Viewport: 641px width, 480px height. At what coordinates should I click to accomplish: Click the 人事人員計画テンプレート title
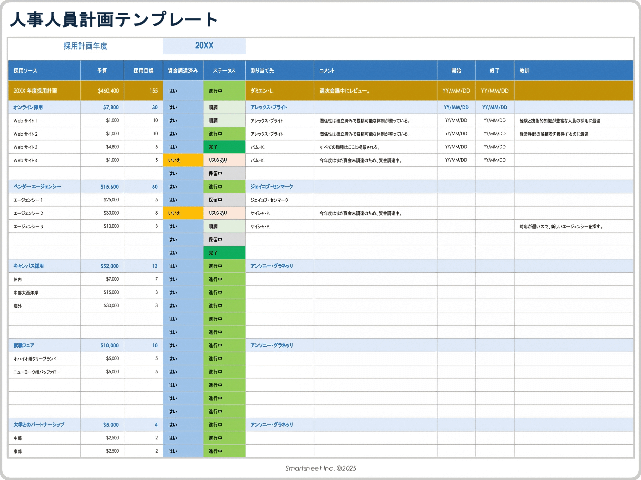(x=114, y=19)
